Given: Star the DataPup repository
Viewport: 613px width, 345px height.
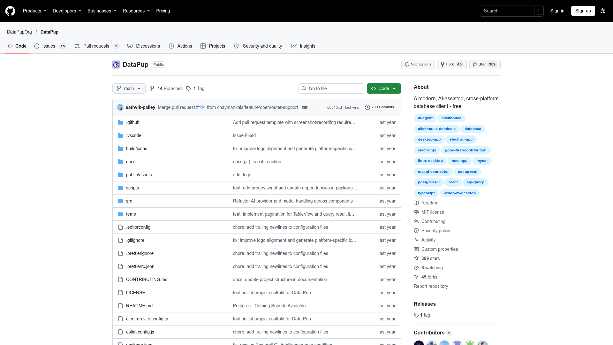Looking at the screenshot, I should (485, 65).
